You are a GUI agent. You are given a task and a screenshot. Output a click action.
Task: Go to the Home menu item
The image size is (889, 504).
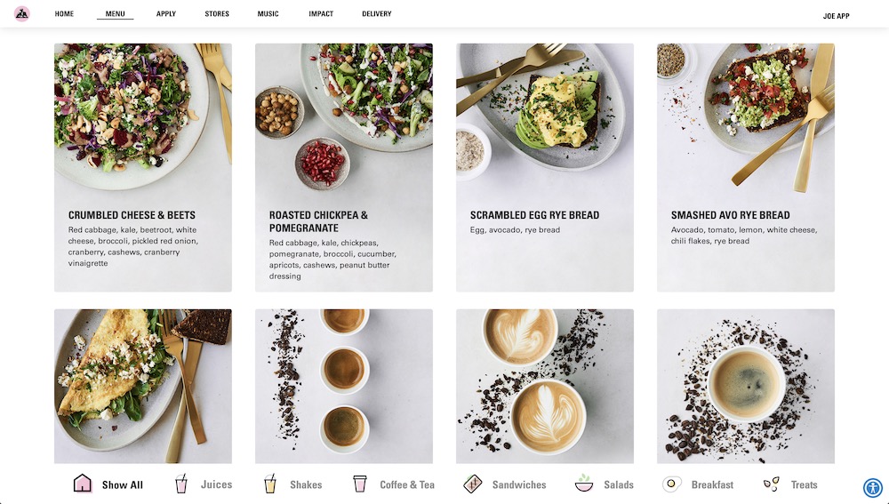[x=64, y=13]
